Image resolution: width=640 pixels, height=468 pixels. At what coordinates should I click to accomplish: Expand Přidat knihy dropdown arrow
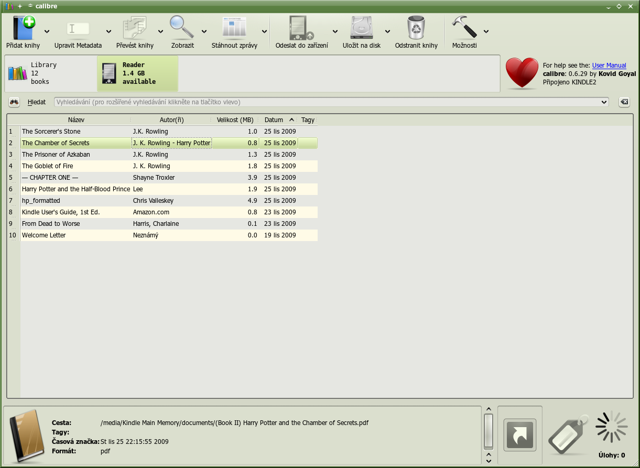click(47, 31)
